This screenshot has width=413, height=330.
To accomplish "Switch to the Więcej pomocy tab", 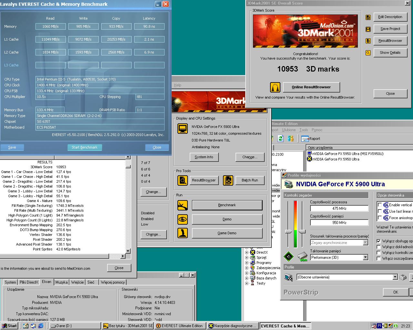I will click(113, 282).
